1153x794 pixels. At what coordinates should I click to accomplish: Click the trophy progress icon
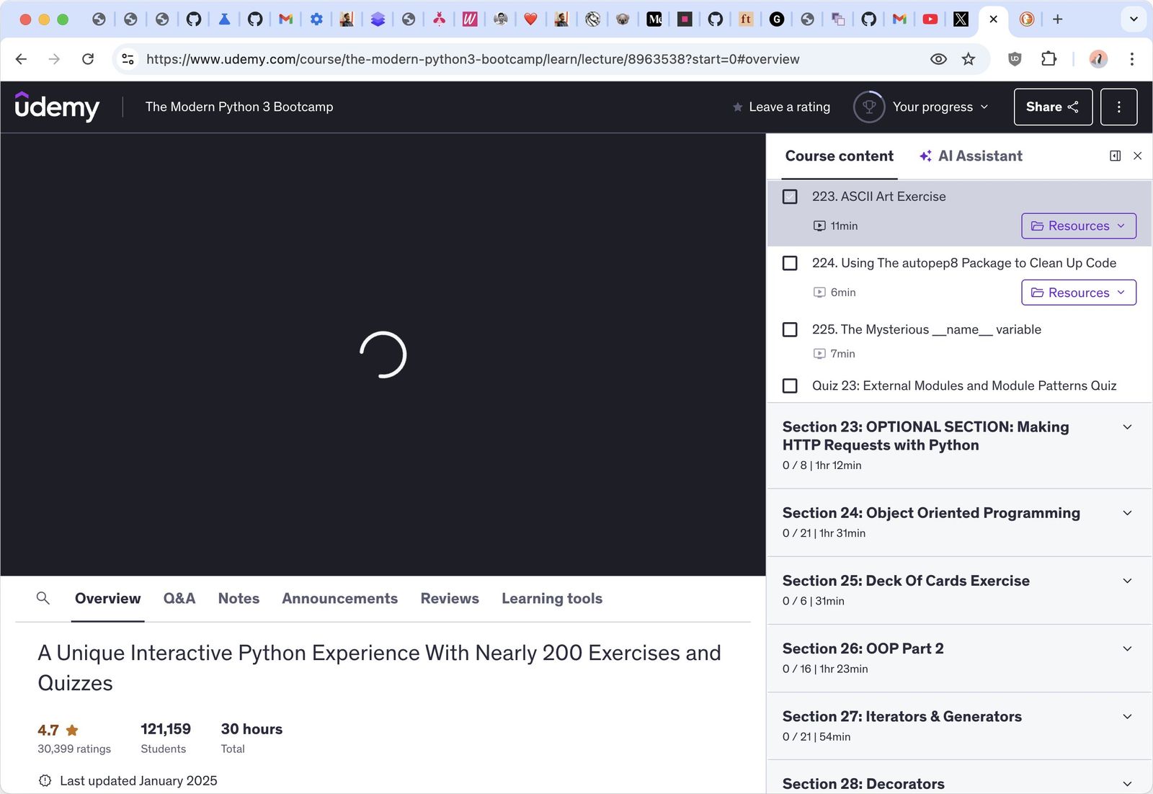(869, 107)
